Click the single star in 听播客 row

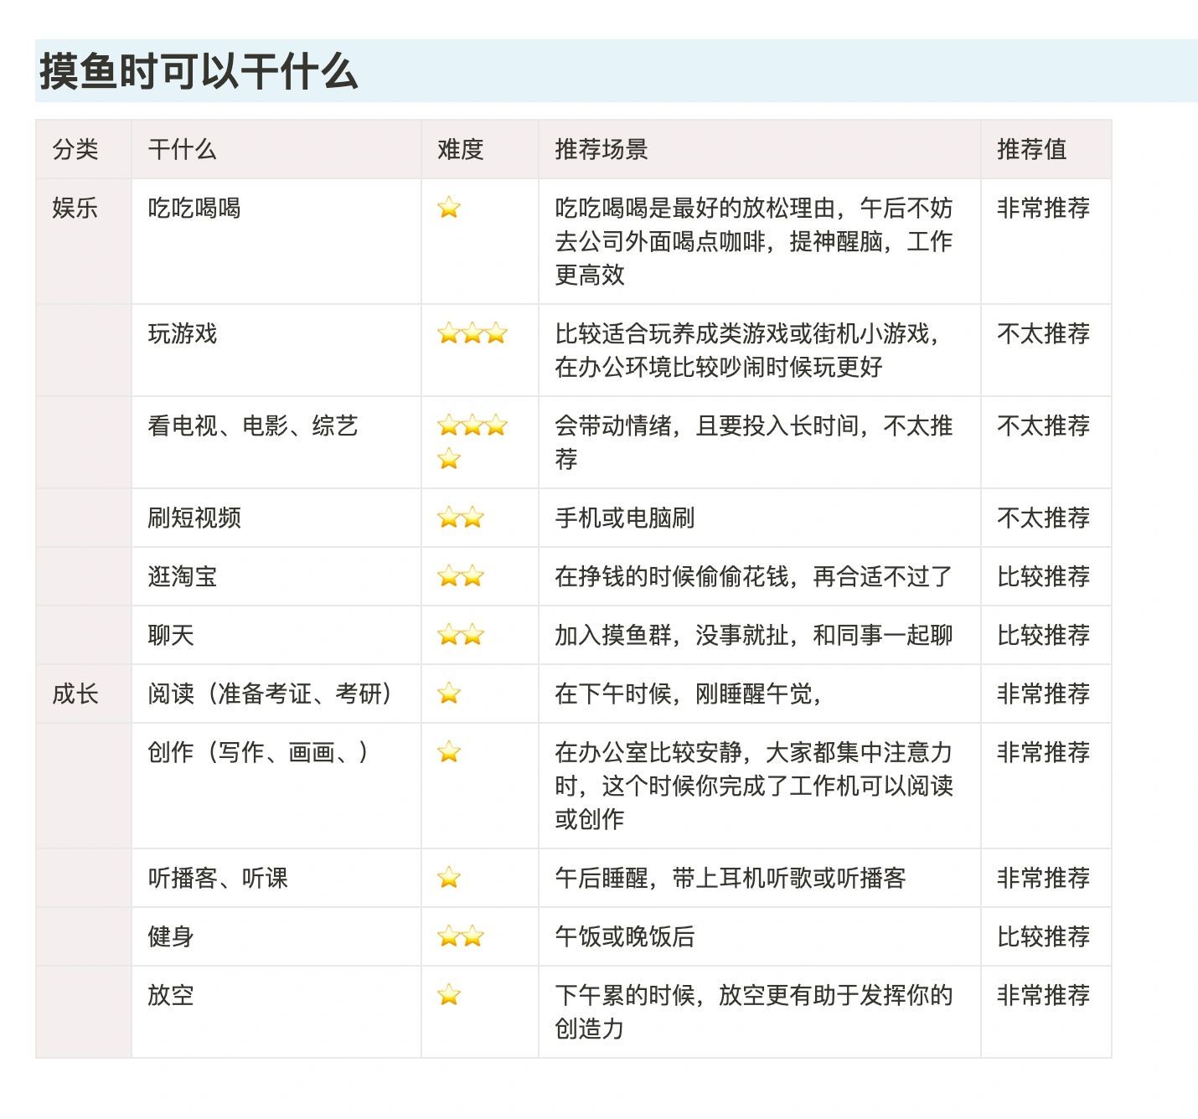coord(449,878)
